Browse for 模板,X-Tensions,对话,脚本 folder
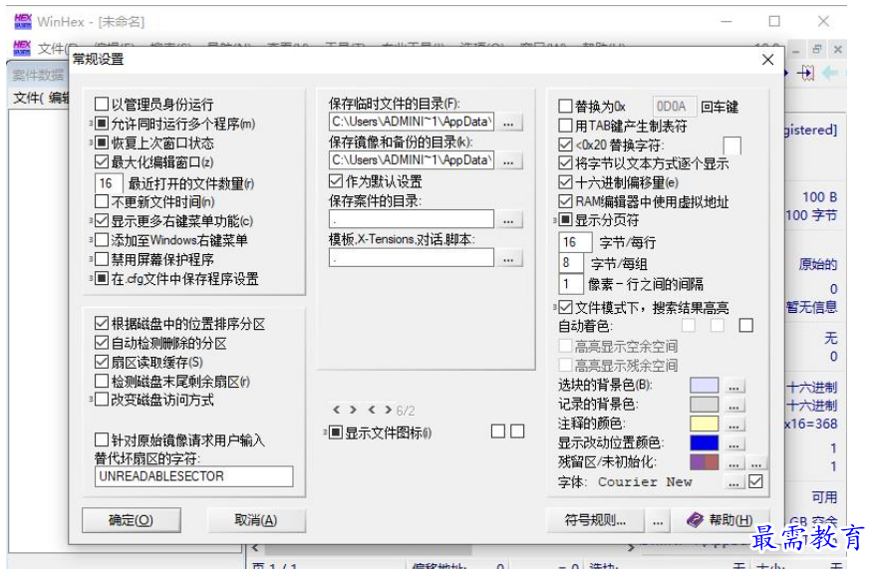The width and height of the screenshot is (873, 569). pyautogui.click(x=508, y=258)
